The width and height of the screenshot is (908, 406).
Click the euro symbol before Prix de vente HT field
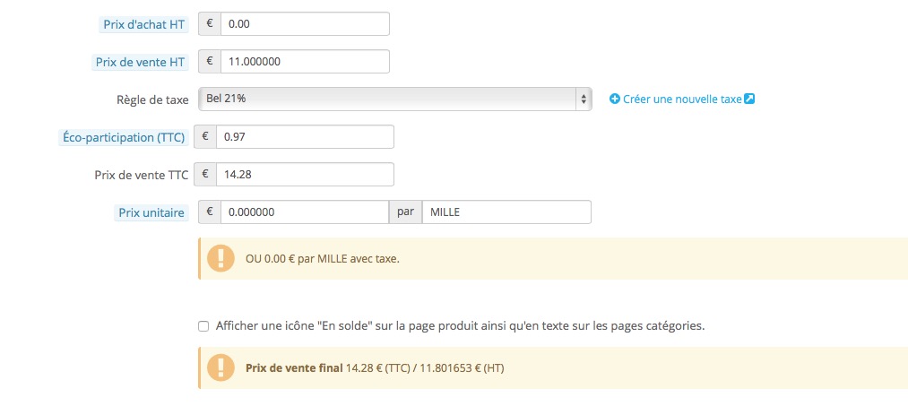[x=210, y=61]
